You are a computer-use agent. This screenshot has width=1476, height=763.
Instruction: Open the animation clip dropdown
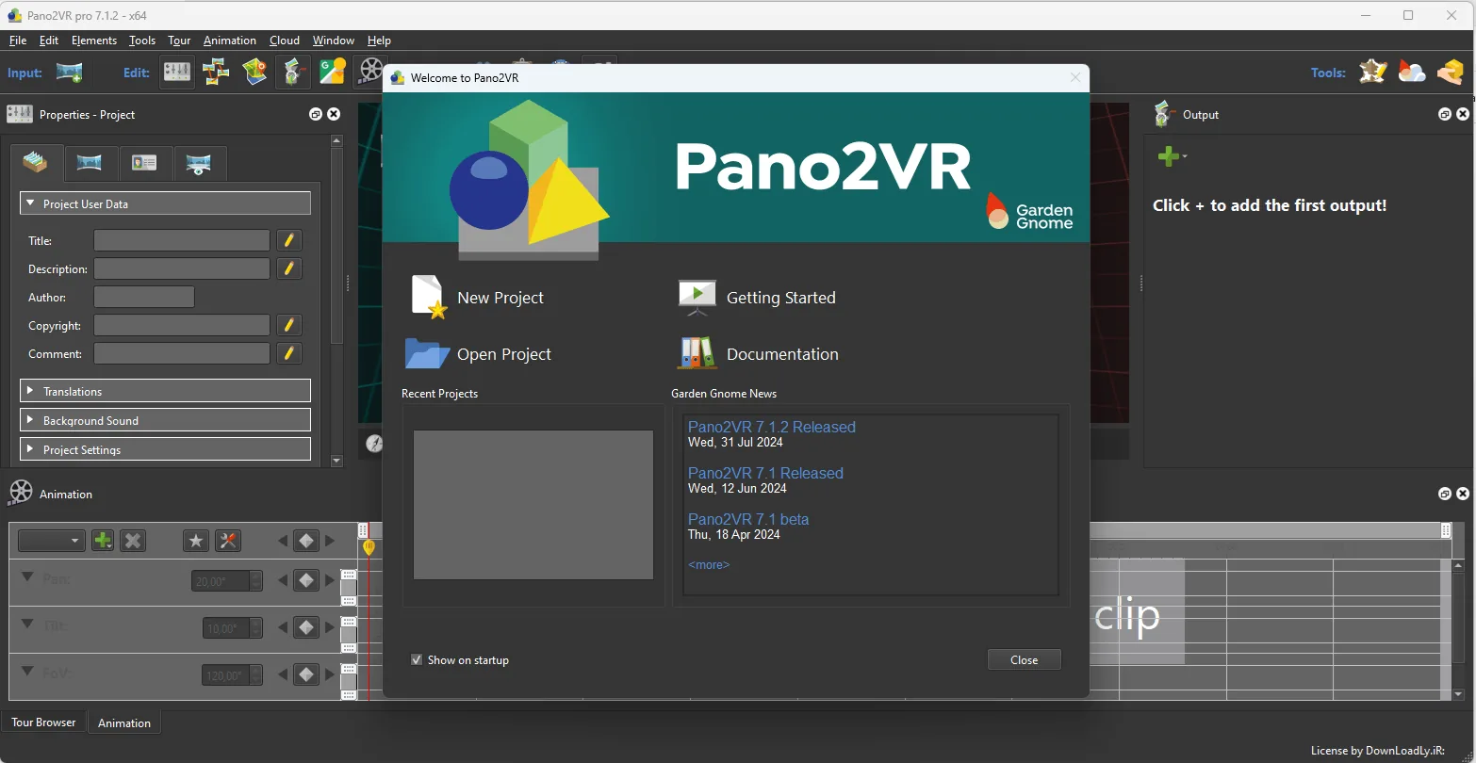pyautogui.click(x=52, y=541)
